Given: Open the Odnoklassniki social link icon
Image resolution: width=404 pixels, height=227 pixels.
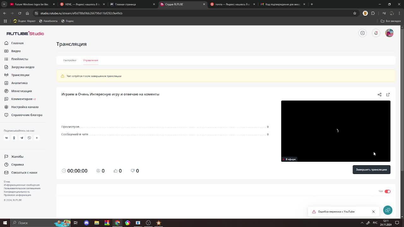Looking at the screenshot, I should [14, 138].
